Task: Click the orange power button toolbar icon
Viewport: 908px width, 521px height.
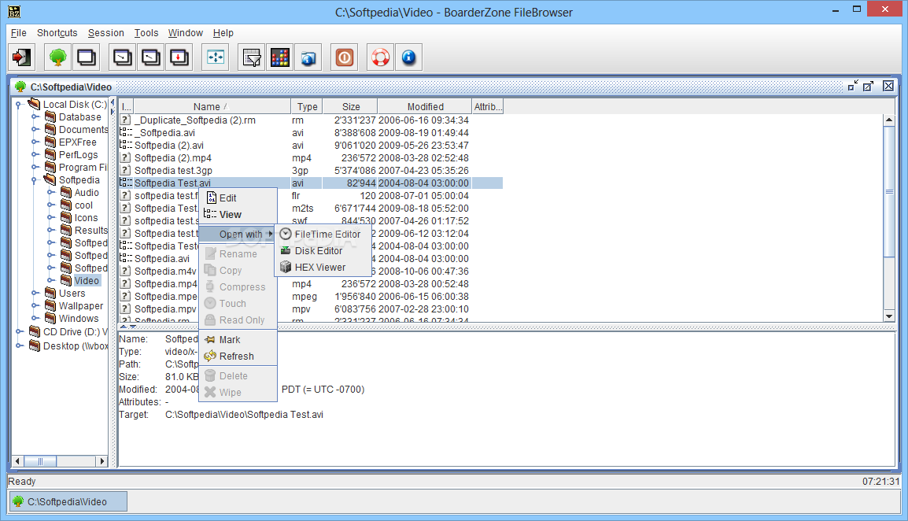Action: pyautogui.click(x=345, y=57)
